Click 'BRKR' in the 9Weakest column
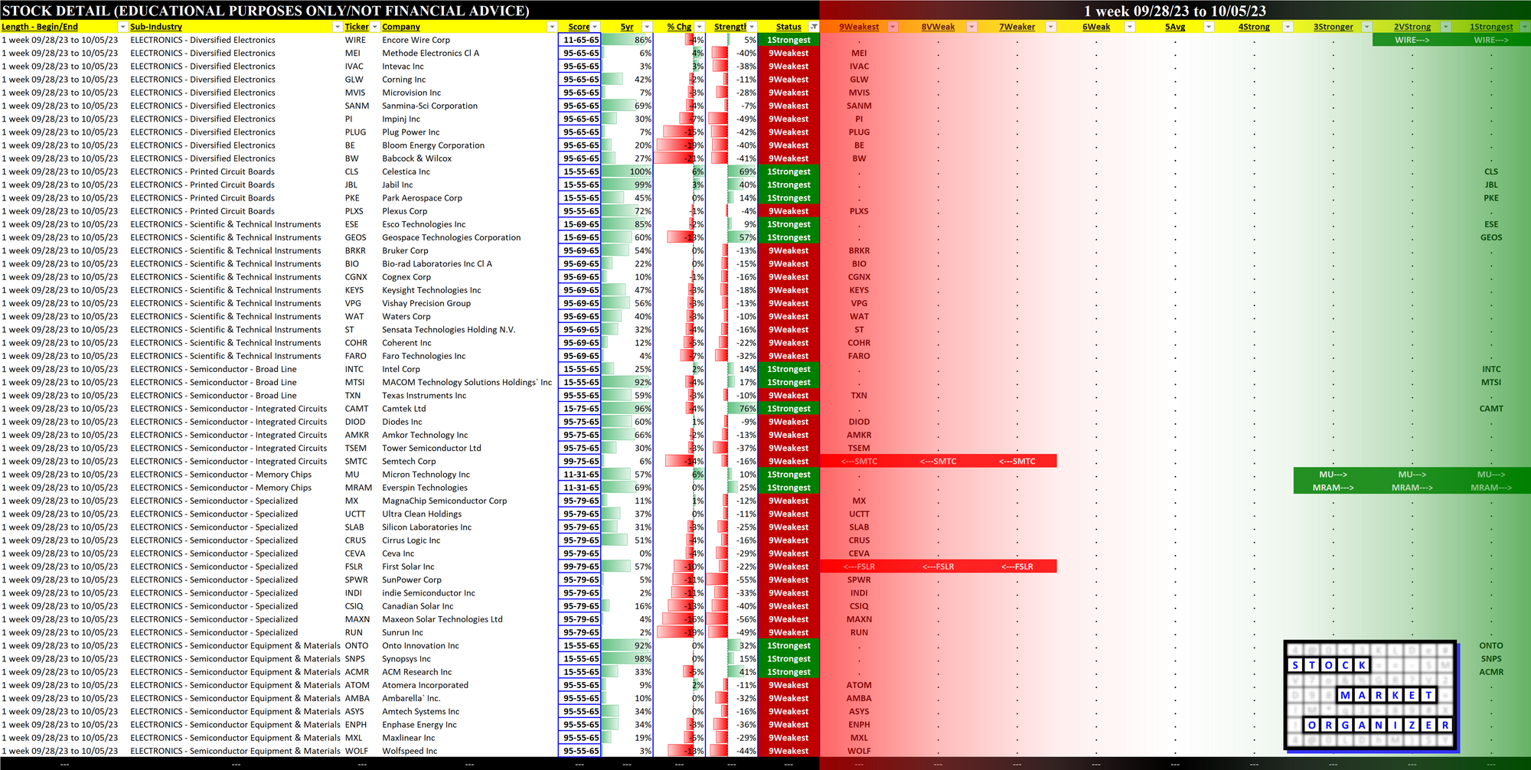This screenshot has width=1531, height=770. [859, 250]
